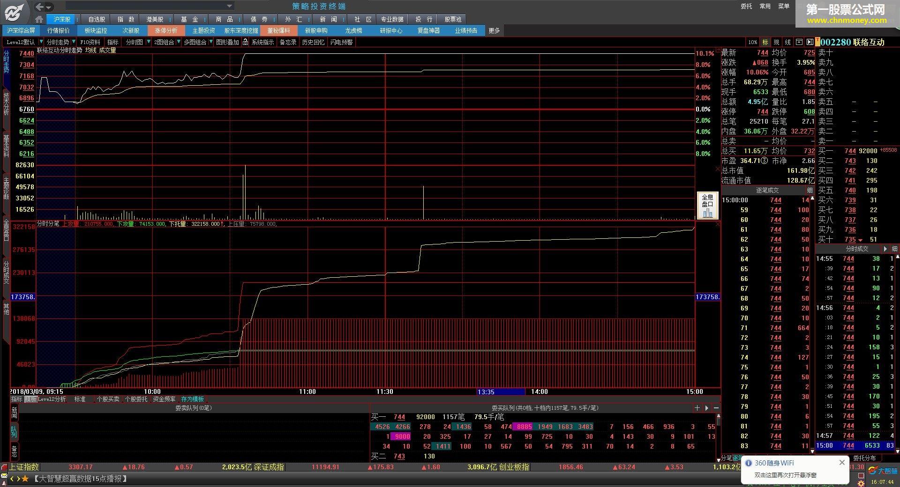This screenshot has height=487, width=900.
Task: Open the Level2默认 dropdown arrow
Action: (x=41, y=42)
